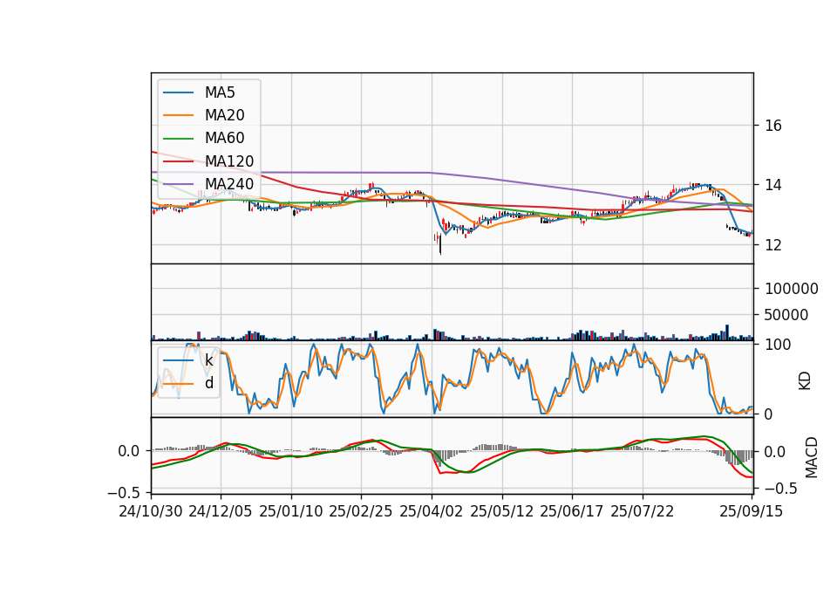Click the price axis value 16

click(x=773, y=126)
